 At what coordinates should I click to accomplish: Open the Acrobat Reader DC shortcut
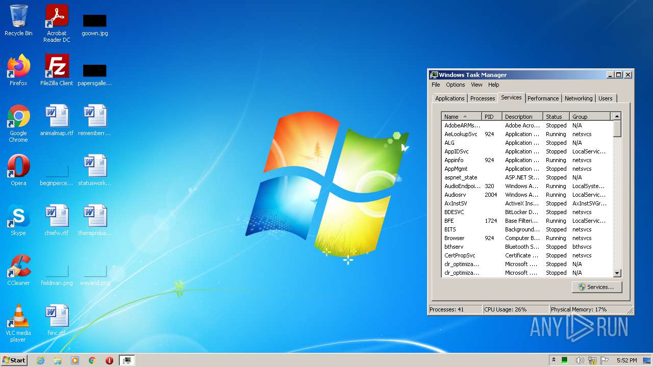57,23
